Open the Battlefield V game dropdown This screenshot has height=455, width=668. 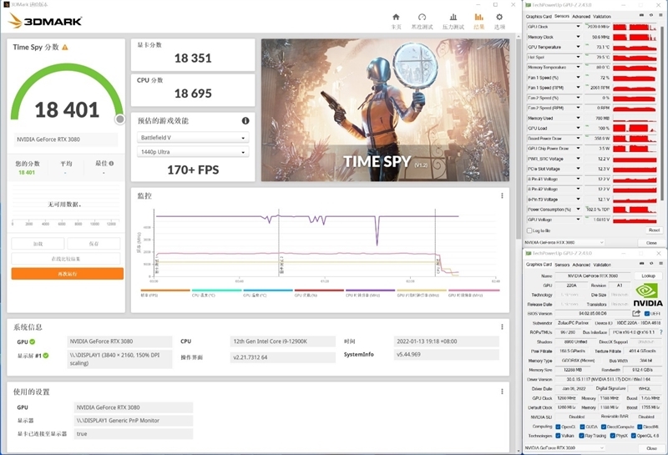pos(193,138)
